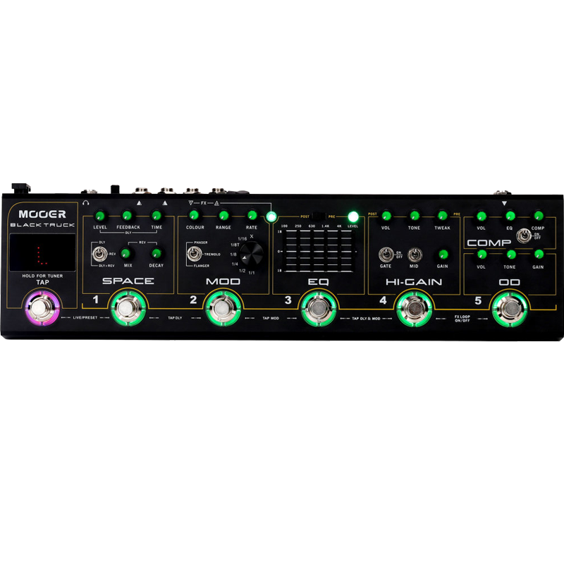
Task: Click the HI-GAIN section title
Action: [414, 282]
